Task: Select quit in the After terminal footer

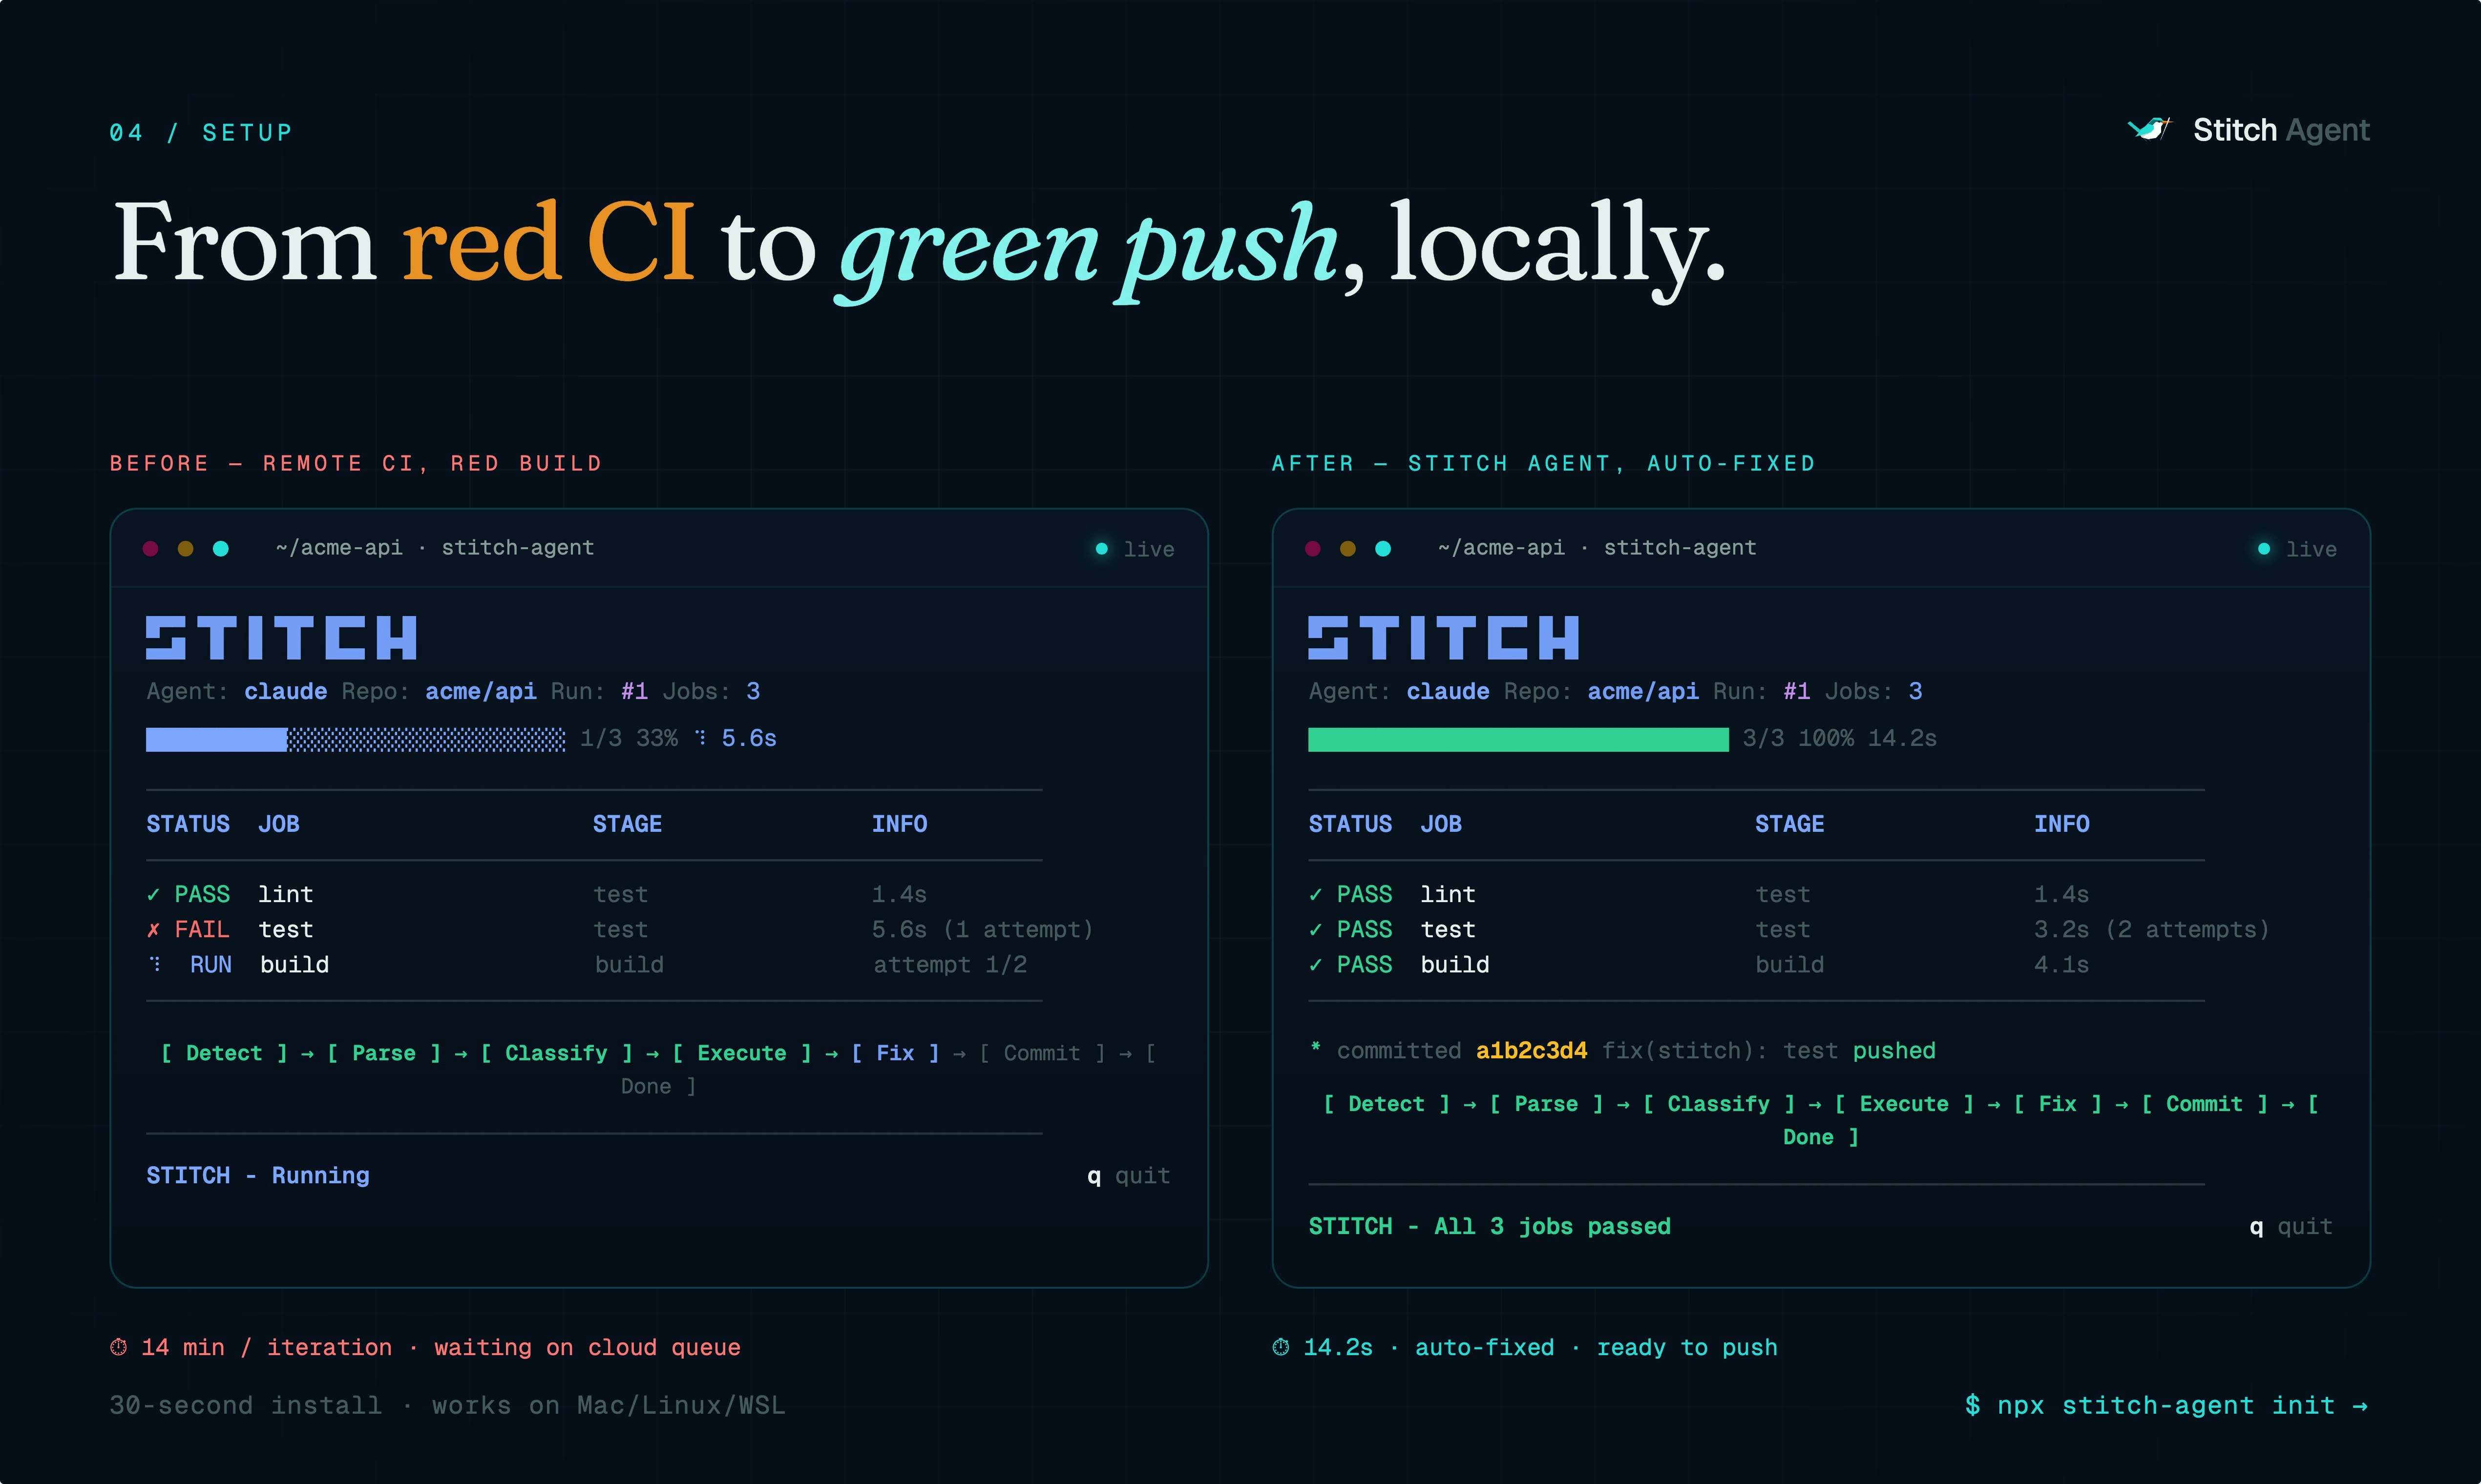Action: (x=2305, y=1227)
